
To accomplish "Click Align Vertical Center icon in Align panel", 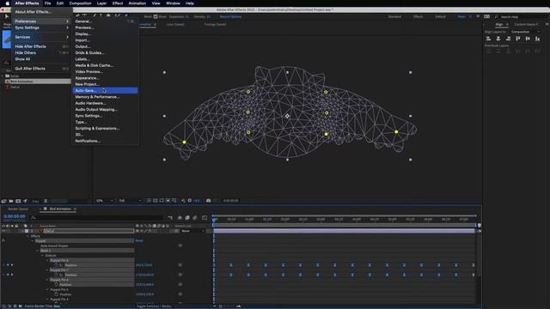I will 528,39.
